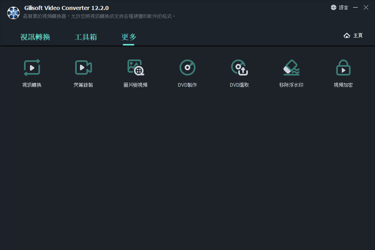
Task: Switch to the 工具箱 tab
Action: tap(86, 37)
